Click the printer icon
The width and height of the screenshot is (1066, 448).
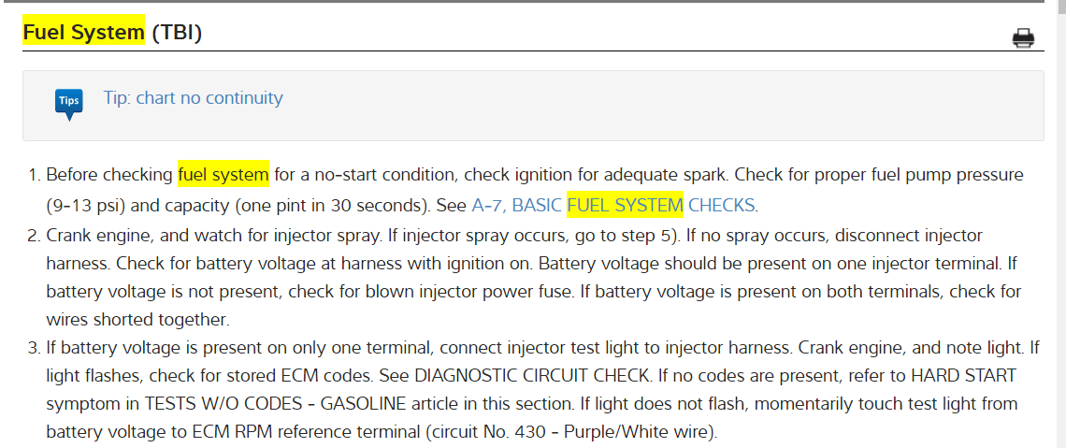[1023, 38]
